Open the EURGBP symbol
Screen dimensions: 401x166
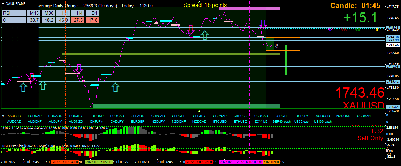point(138,121)
